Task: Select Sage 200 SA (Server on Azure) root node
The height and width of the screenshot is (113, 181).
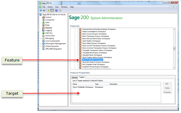Action: click(54, 14)
